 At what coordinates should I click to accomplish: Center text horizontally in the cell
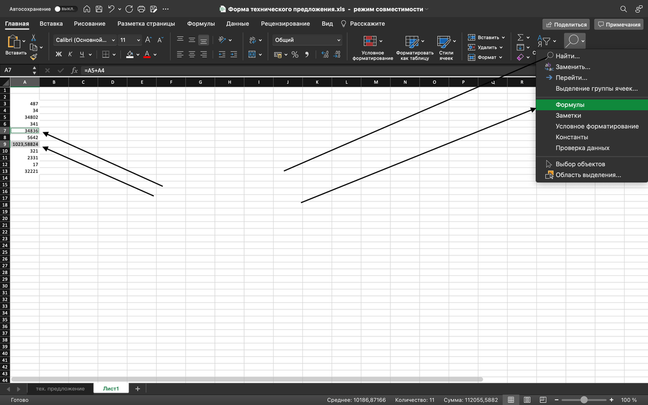[192, 54]
